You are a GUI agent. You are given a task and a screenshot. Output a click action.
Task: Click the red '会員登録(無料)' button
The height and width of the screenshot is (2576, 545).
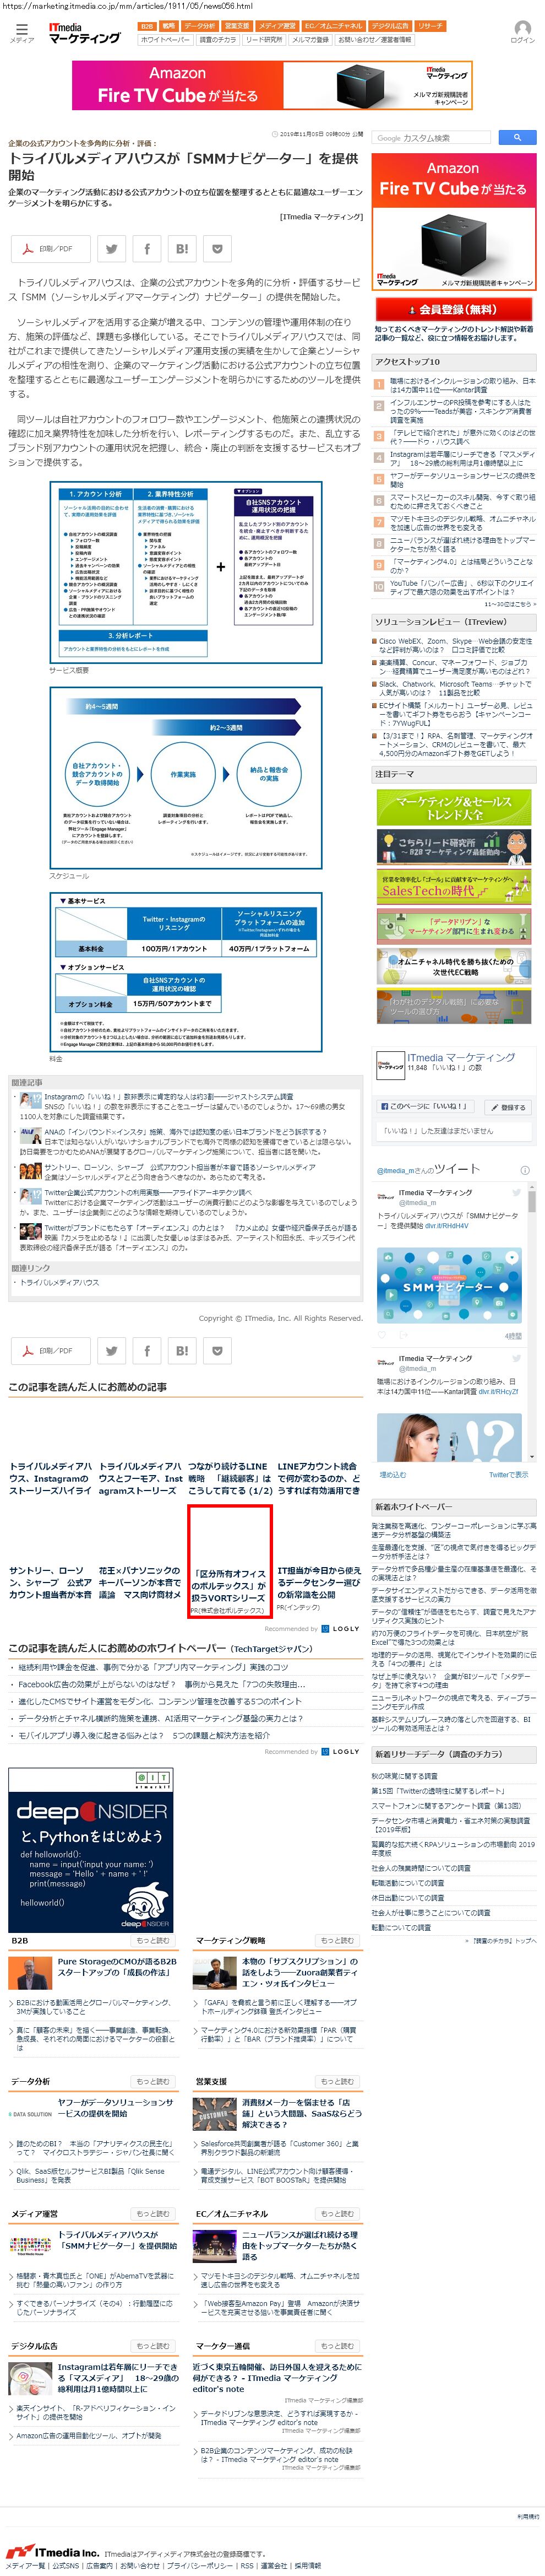(454, 310)
